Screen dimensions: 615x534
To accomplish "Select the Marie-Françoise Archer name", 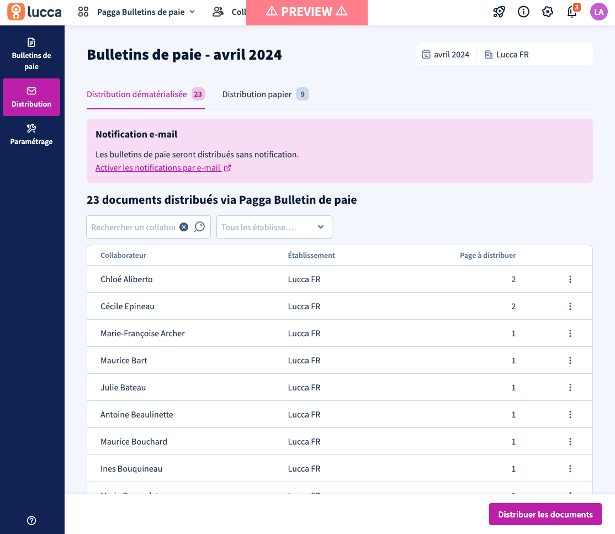I will click(142, 334).
